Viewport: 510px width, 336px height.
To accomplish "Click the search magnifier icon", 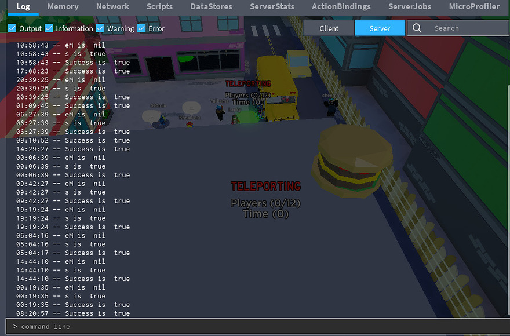I will point(417,28).
